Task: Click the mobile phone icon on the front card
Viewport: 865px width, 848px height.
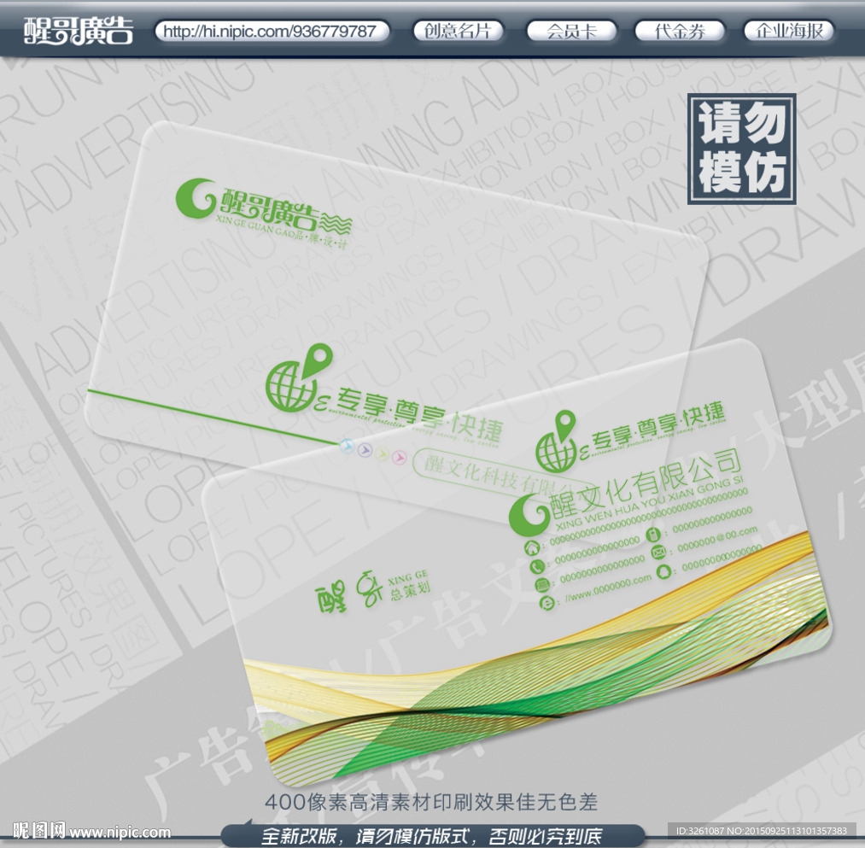Action: 653,534
